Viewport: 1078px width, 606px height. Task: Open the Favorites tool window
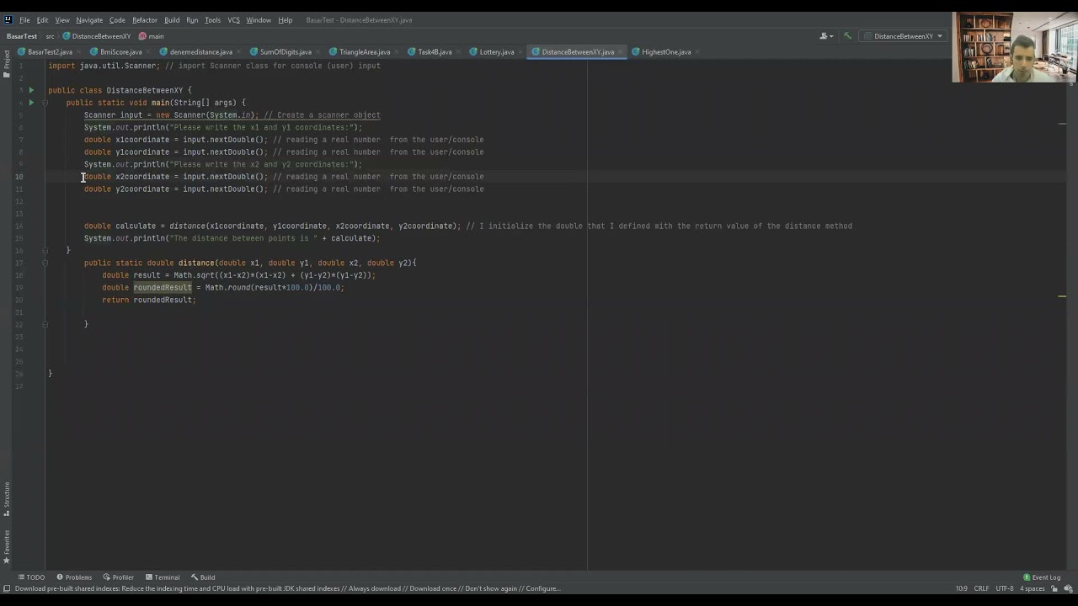click(6, 547)
